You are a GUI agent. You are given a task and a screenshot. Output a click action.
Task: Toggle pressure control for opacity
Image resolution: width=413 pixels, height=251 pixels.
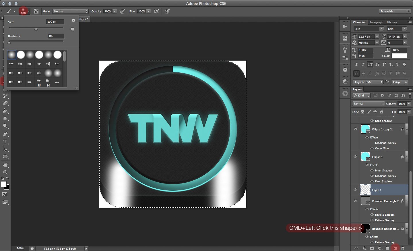click(x=123, y=11)
